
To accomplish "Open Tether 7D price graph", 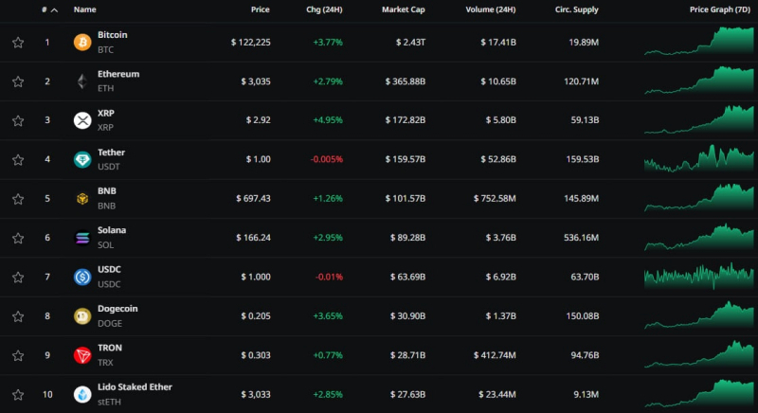I will 698,158.
